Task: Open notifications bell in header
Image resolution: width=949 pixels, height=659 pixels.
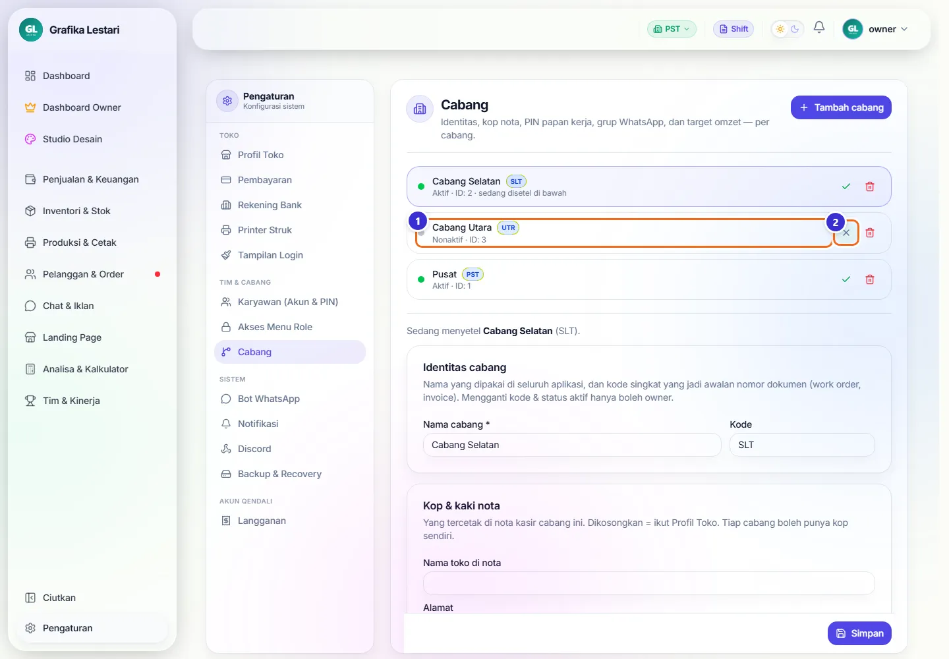Action: coord(819,28)
